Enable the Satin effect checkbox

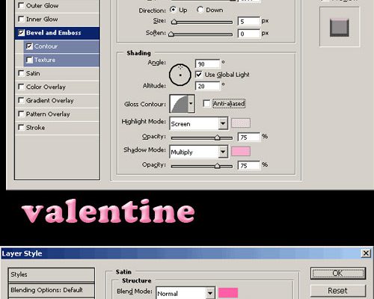pos(22,73)
